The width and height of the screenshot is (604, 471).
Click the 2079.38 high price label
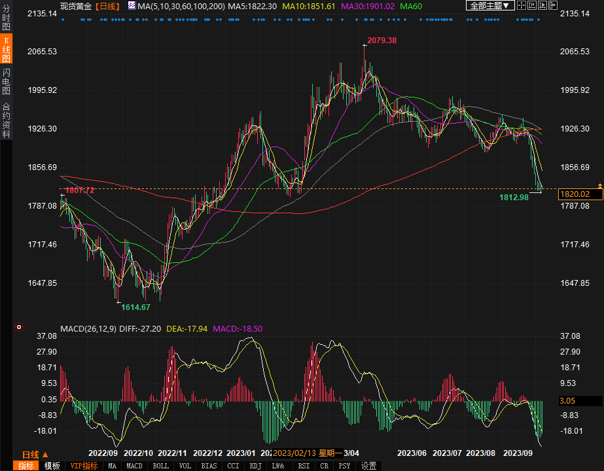[382, 41]
